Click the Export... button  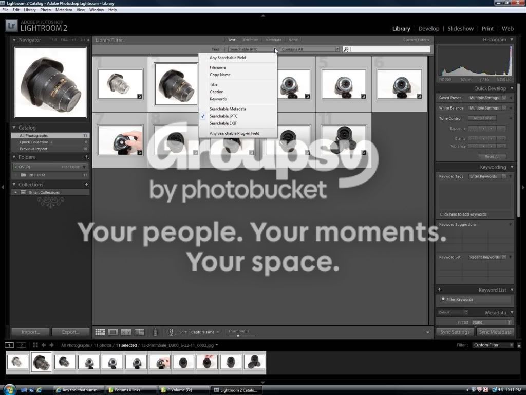(x=70, y=332)
